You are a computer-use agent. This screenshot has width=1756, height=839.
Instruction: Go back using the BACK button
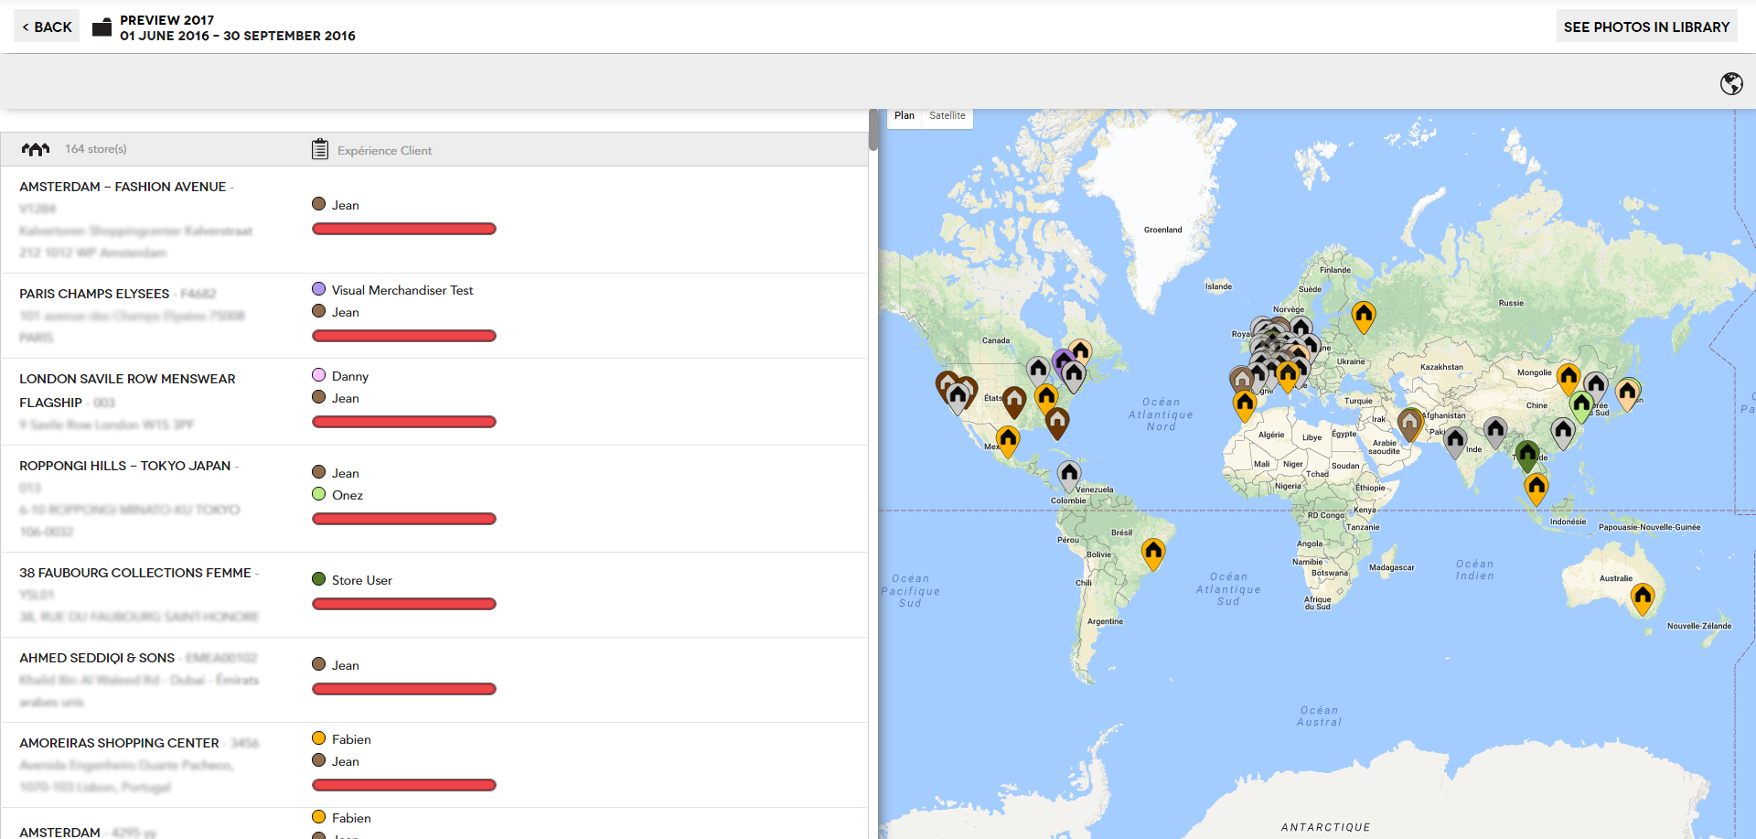click(47, 27)
